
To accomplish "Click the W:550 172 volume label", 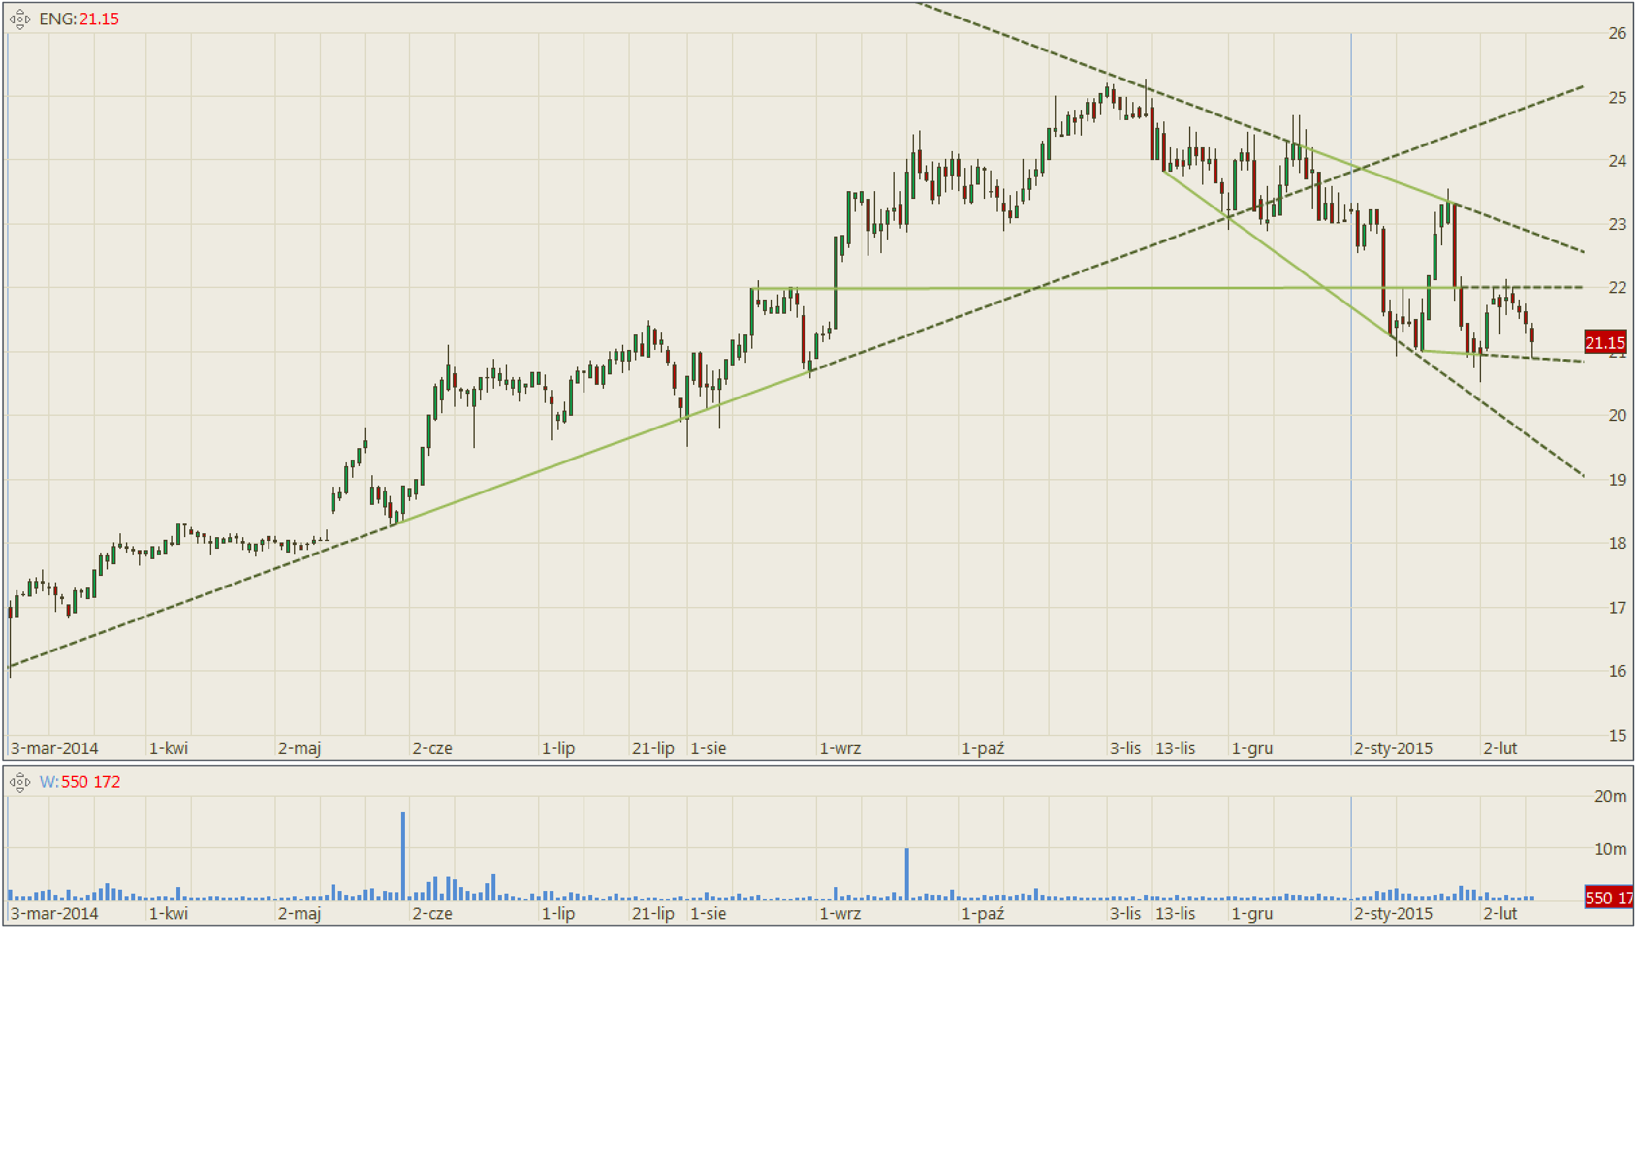I will click(x=80, y=782).
